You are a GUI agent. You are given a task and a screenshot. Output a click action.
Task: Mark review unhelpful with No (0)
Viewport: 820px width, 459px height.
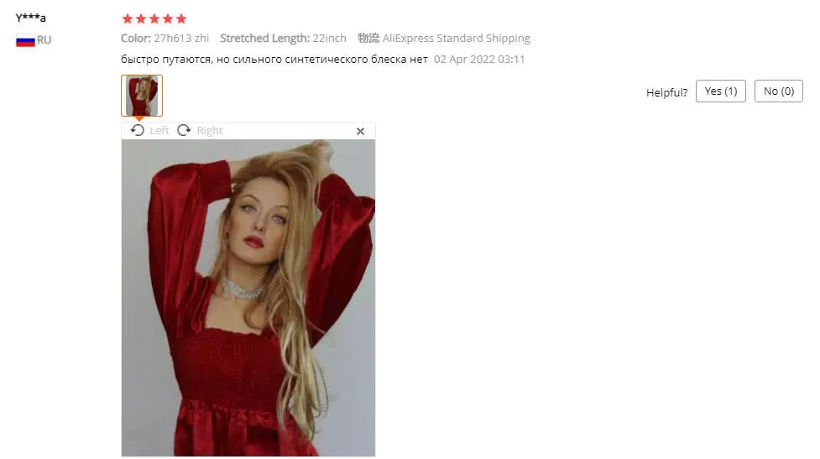pos(779,91)
